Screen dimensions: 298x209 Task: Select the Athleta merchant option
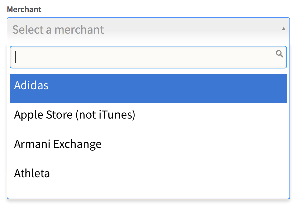[32, 173]
